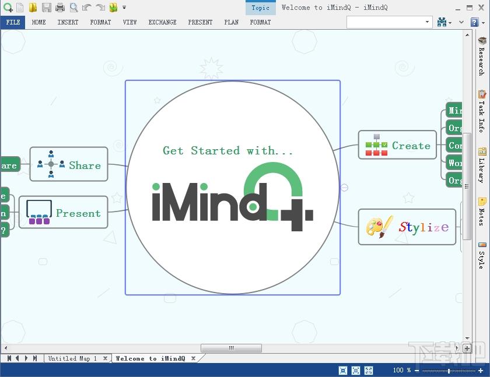Screen dimensions: 490x377
Task: Select the Welcome to iMindQ document tab
Action: click(150, 358)
